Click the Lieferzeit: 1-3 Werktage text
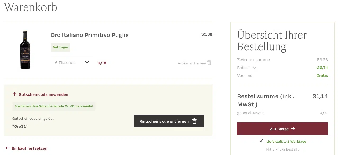This screenshot has height=155, width=338. 286,141
